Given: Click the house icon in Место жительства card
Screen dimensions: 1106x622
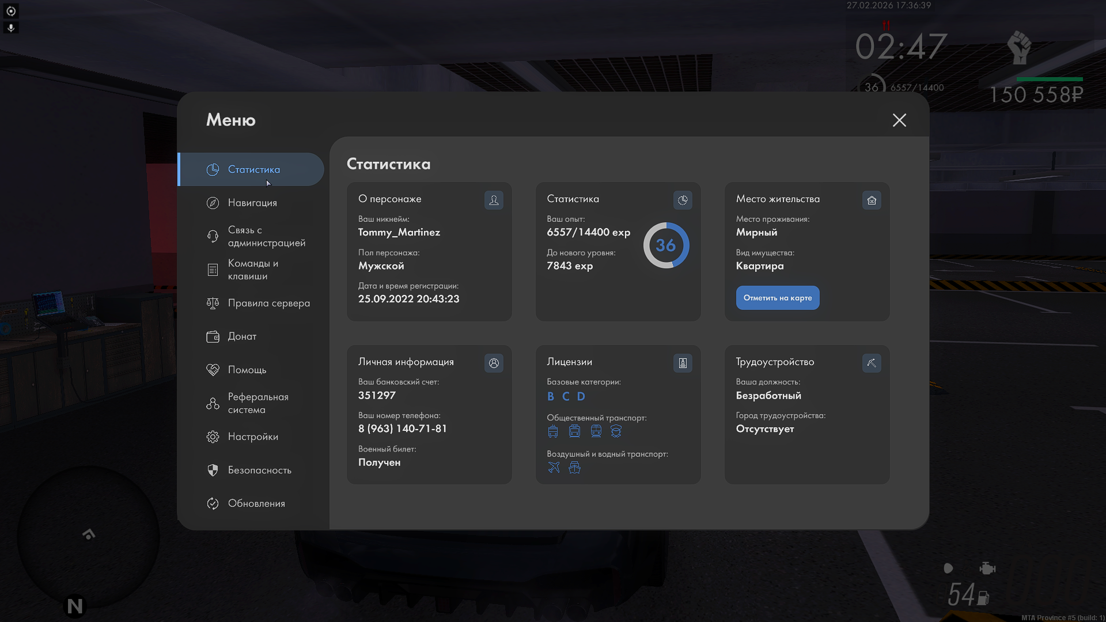Looking at the screenshot, I should 872,200.
